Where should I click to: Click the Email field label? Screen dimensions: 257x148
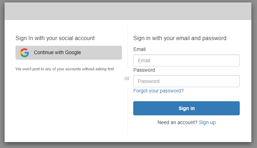click(140, 49)
